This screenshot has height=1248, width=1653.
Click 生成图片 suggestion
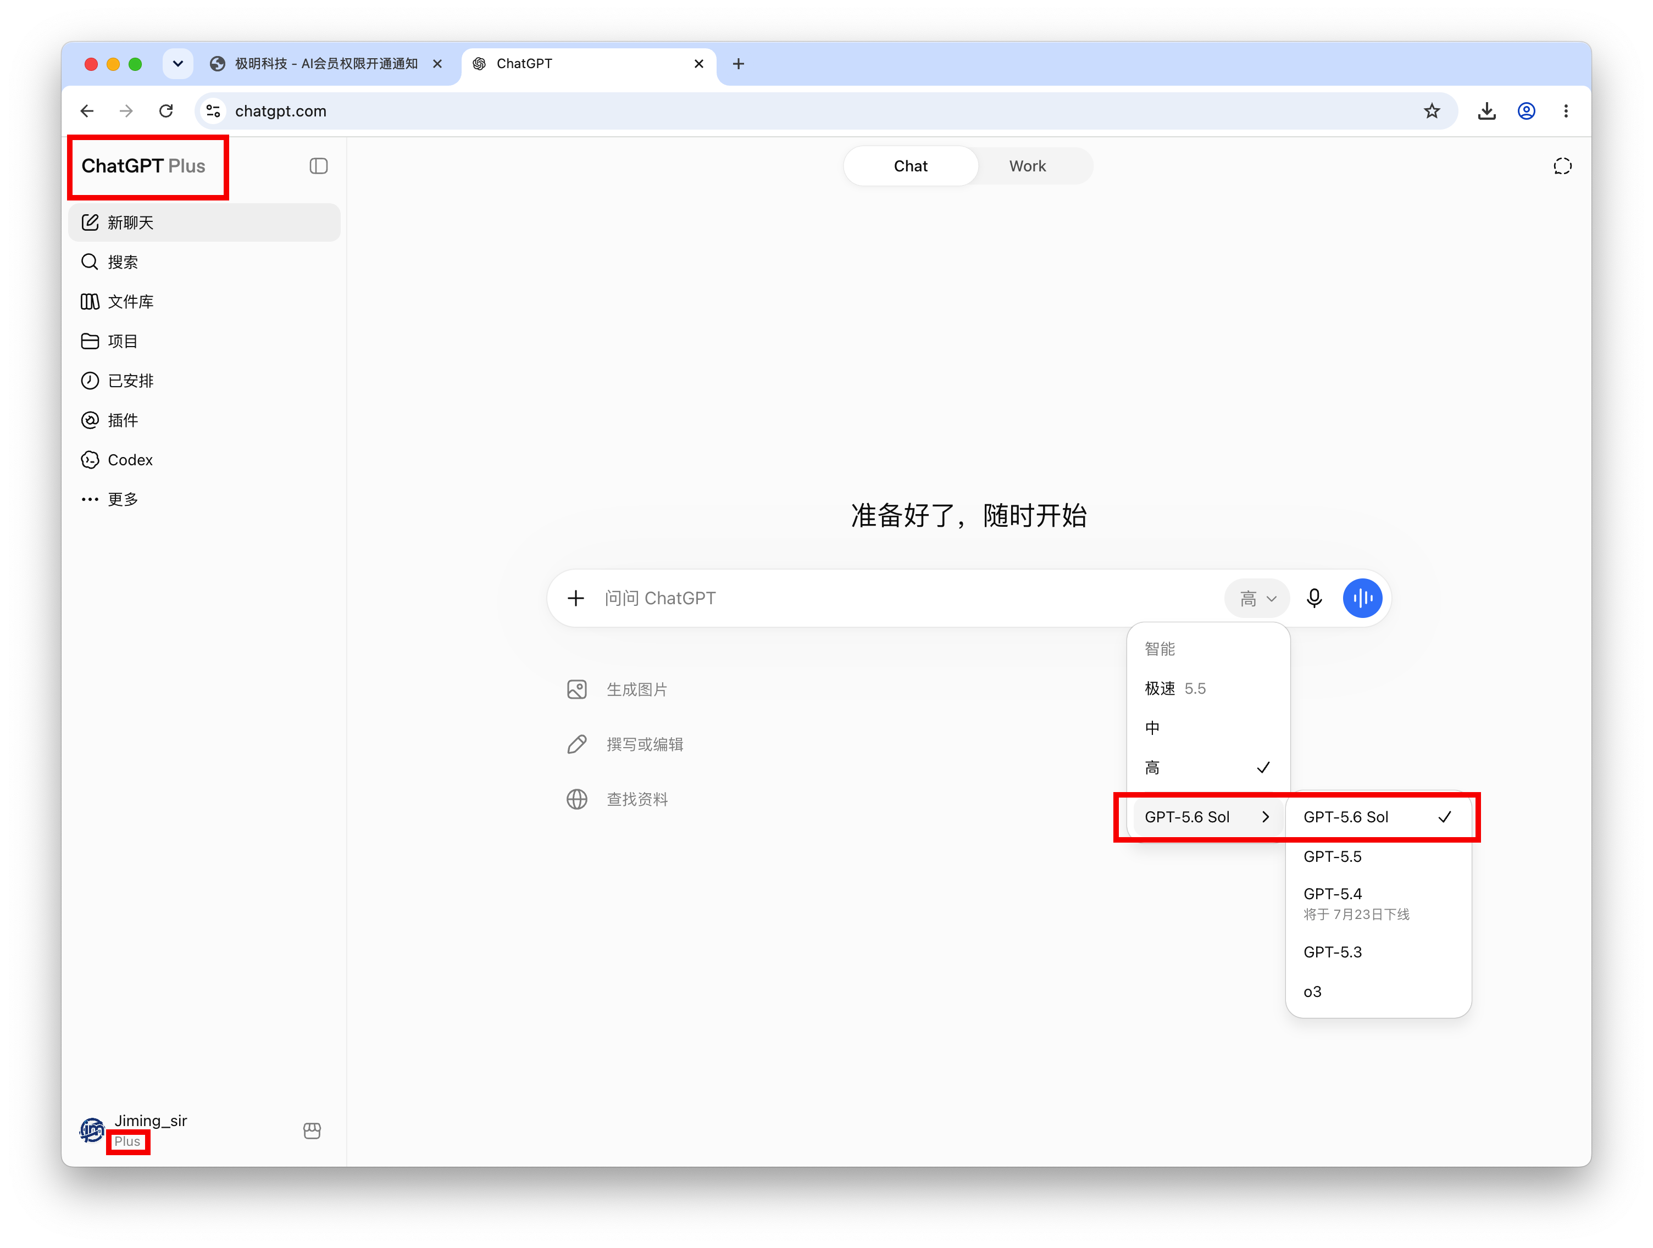pyautogui.click(x=617, y=689)
